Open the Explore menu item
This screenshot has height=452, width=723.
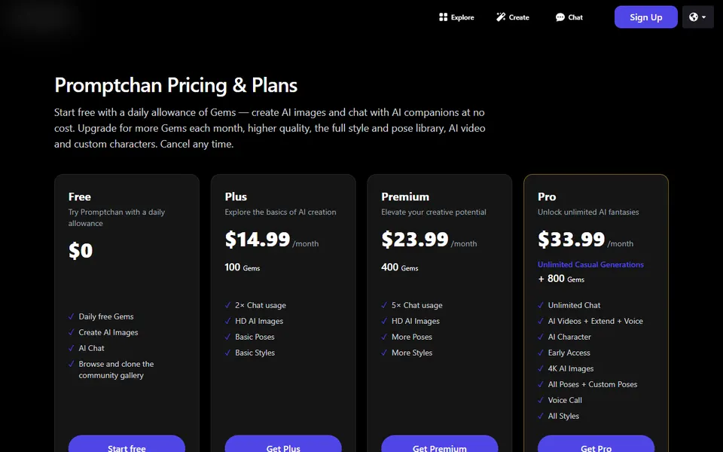click(456, 17)
